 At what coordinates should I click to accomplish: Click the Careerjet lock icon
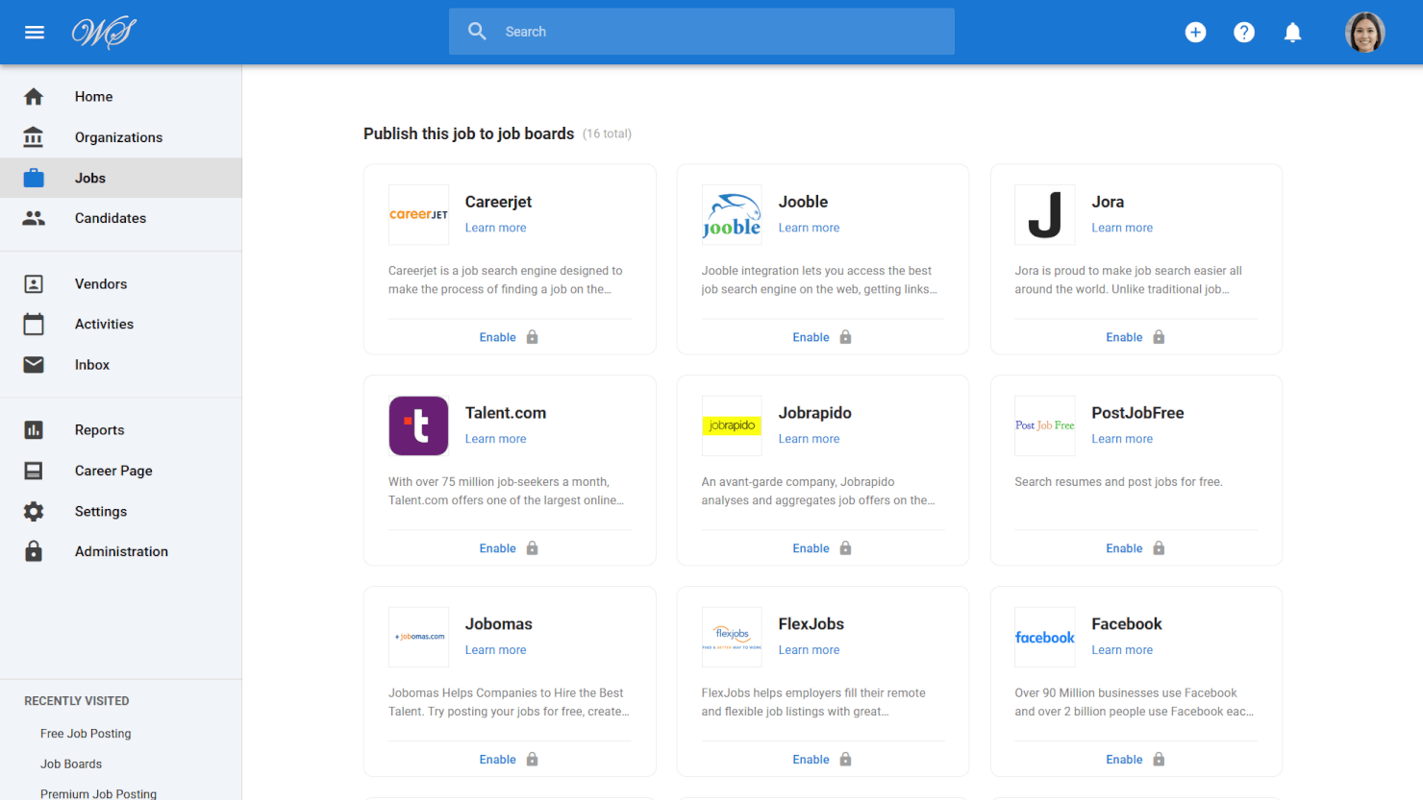[x=533, y=337]
